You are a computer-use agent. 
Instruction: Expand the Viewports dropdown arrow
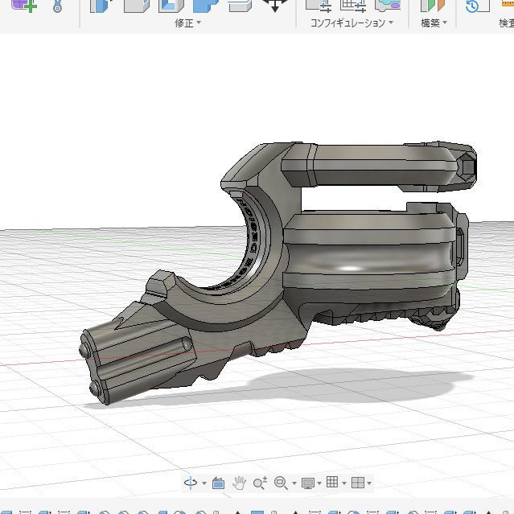pyautogui.click(x=369, y=483)
